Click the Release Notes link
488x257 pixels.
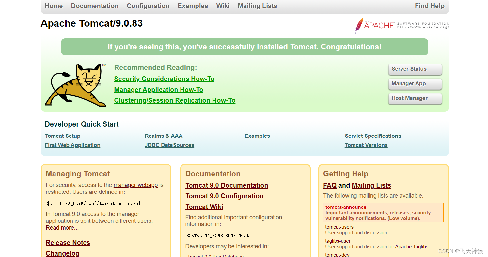tap(68, 243)
